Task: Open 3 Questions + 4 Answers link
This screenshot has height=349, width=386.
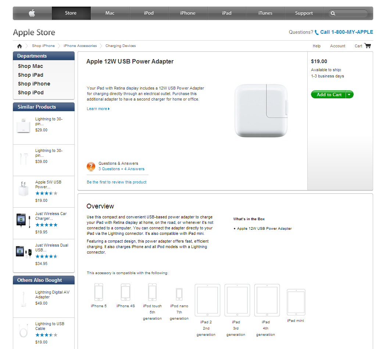Action: [121, 169]
